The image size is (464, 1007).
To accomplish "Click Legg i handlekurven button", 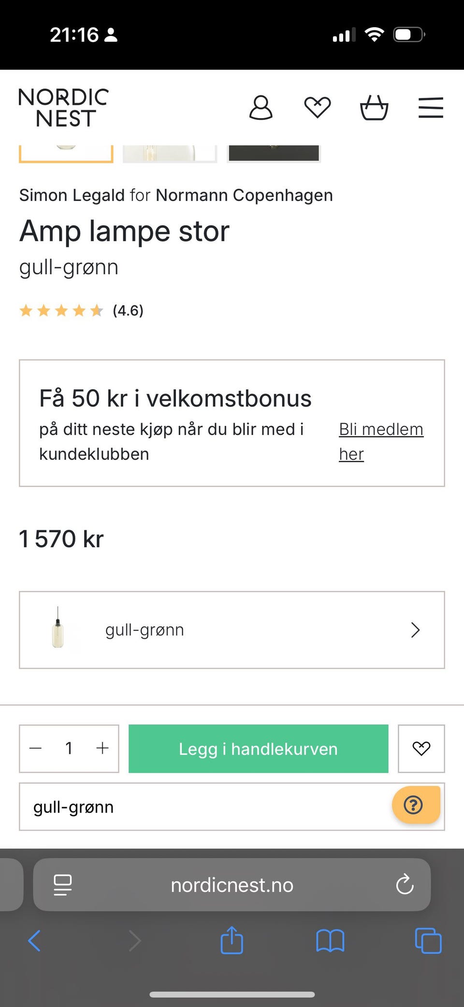I will [x=258, y=749].
